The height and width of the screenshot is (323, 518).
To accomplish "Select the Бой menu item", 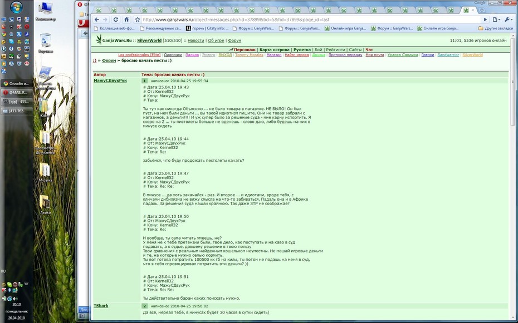I will point(318,50).
